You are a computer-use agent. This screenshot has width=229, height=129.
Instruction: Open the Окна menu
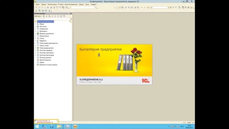pyautogui.click(x=87, y=4)
